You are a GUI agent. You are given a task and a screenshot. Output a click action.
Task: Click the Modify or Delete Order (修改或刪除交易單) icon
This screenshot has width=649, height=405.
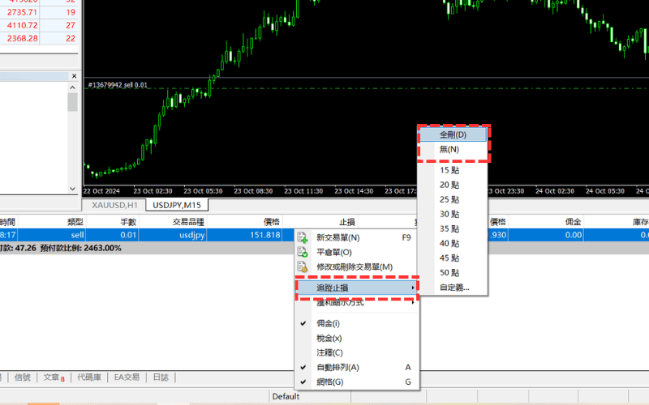(303, 267)
